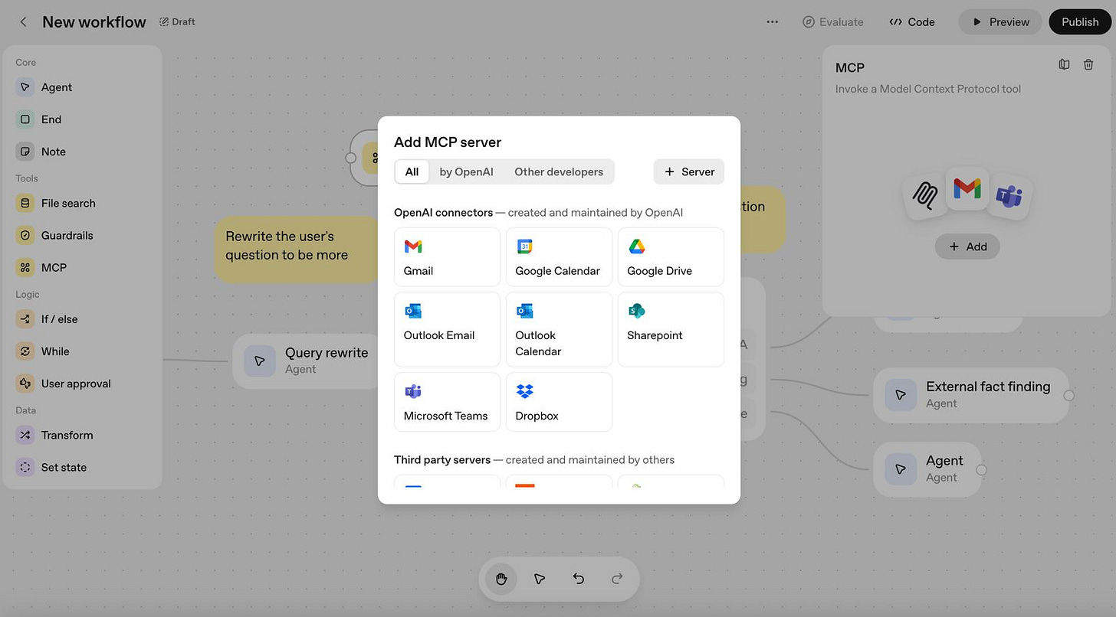Start the workflow Preview
Screen dimensions: 1116x617
(1000, 21)
